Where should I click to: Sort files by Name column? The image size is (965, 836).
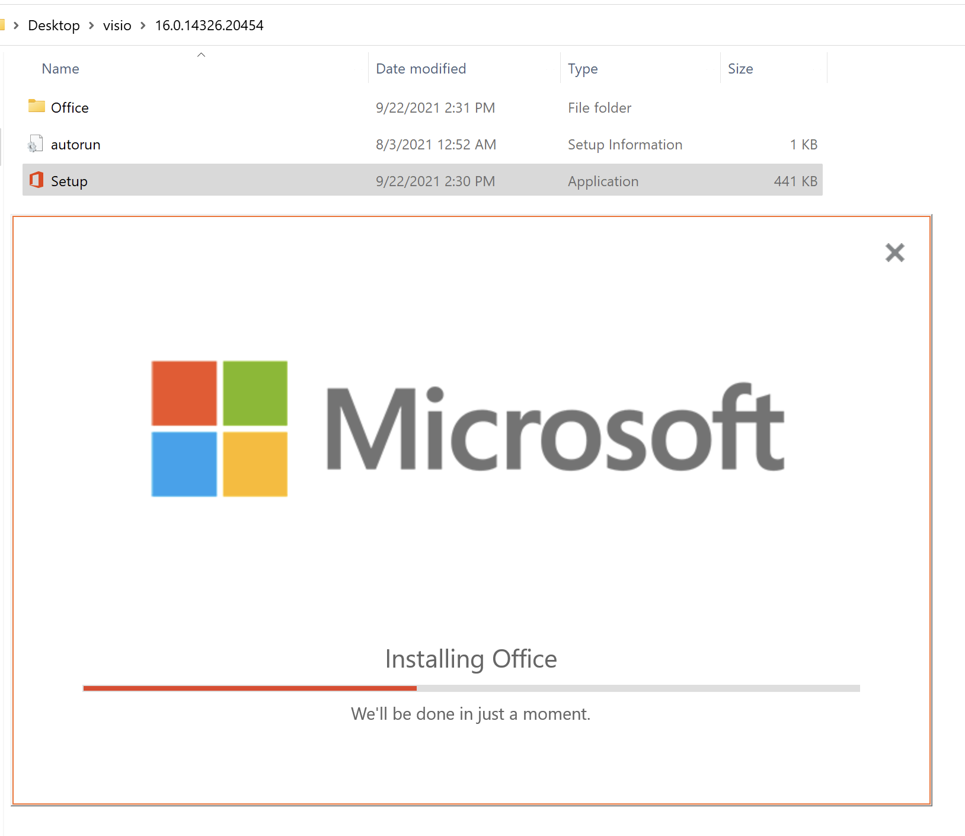(x=60, y=69)
